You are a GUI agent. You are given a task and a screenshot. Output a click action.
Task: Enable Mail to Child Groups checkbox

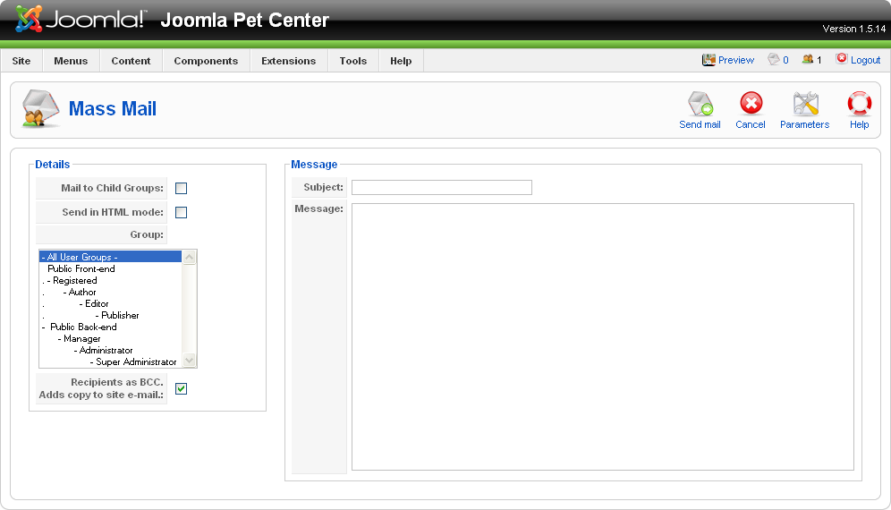click(x=181, y=188)
